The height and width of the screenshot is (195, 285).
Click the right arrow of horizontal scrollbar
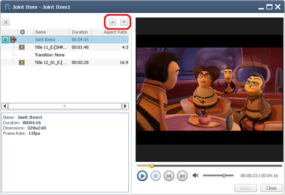tap(125, 106)
